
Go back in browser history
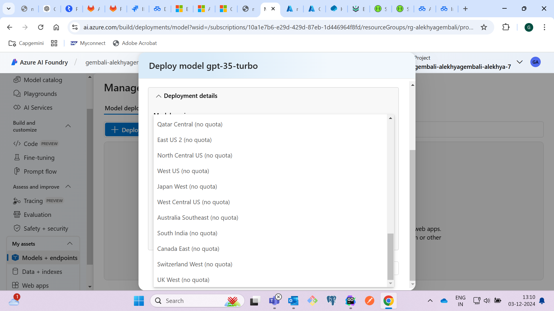(10, 27)
